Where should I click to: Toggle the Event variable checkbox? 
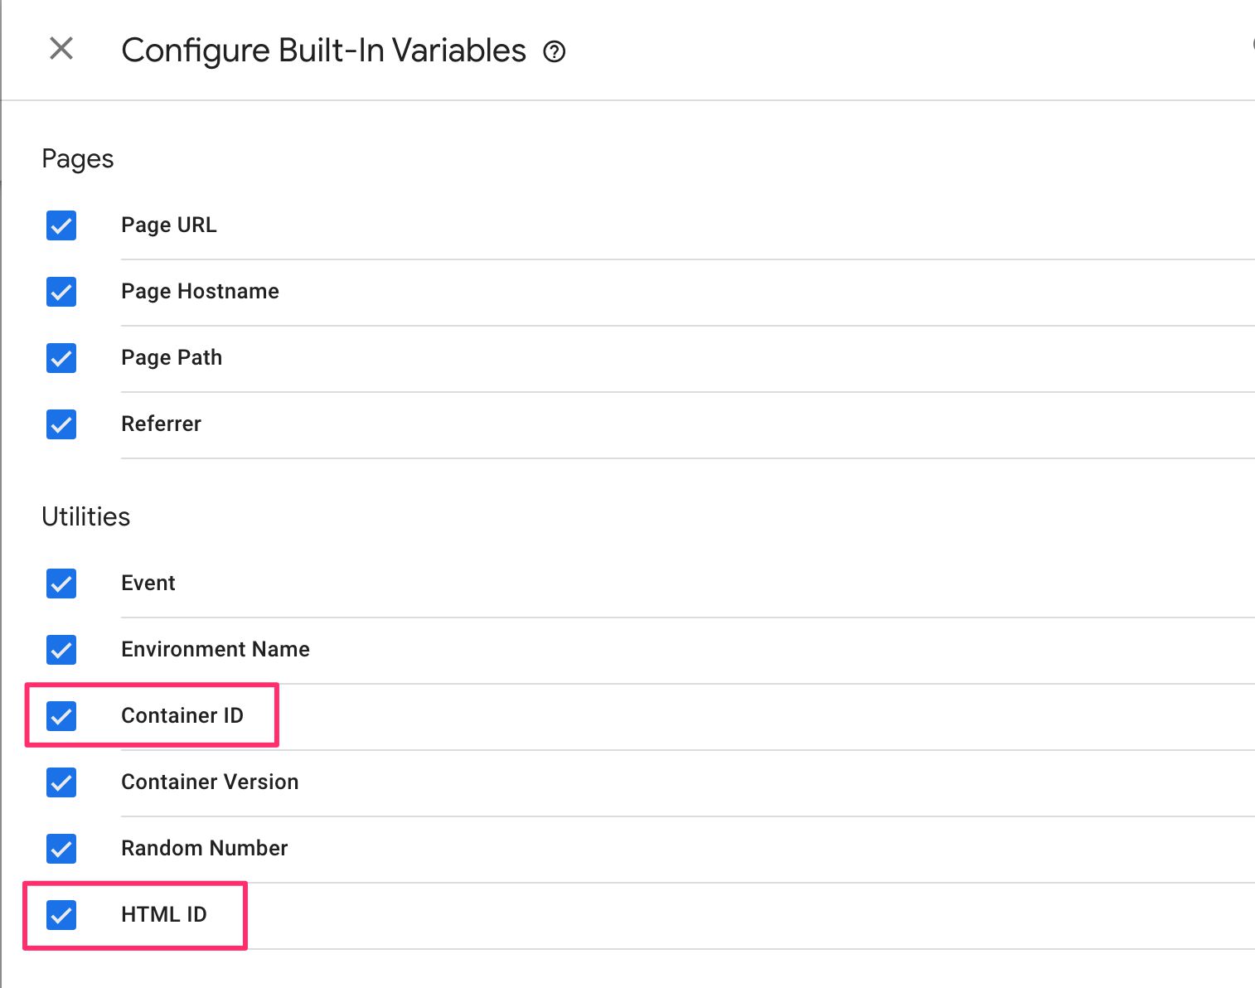point(61,584)
